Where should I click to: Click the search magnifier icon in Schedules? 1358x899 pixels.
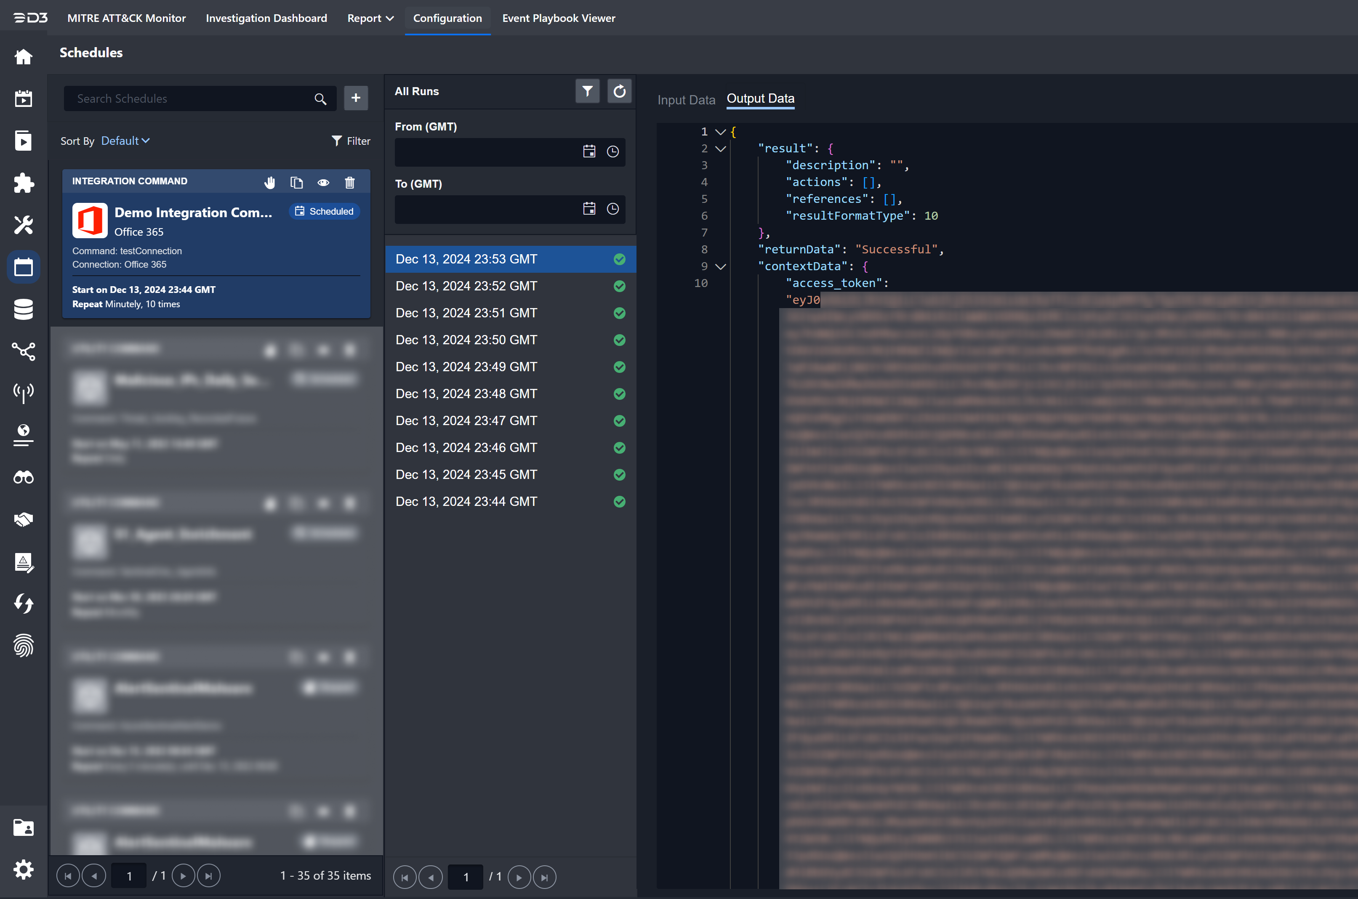(x=321, y=99)
